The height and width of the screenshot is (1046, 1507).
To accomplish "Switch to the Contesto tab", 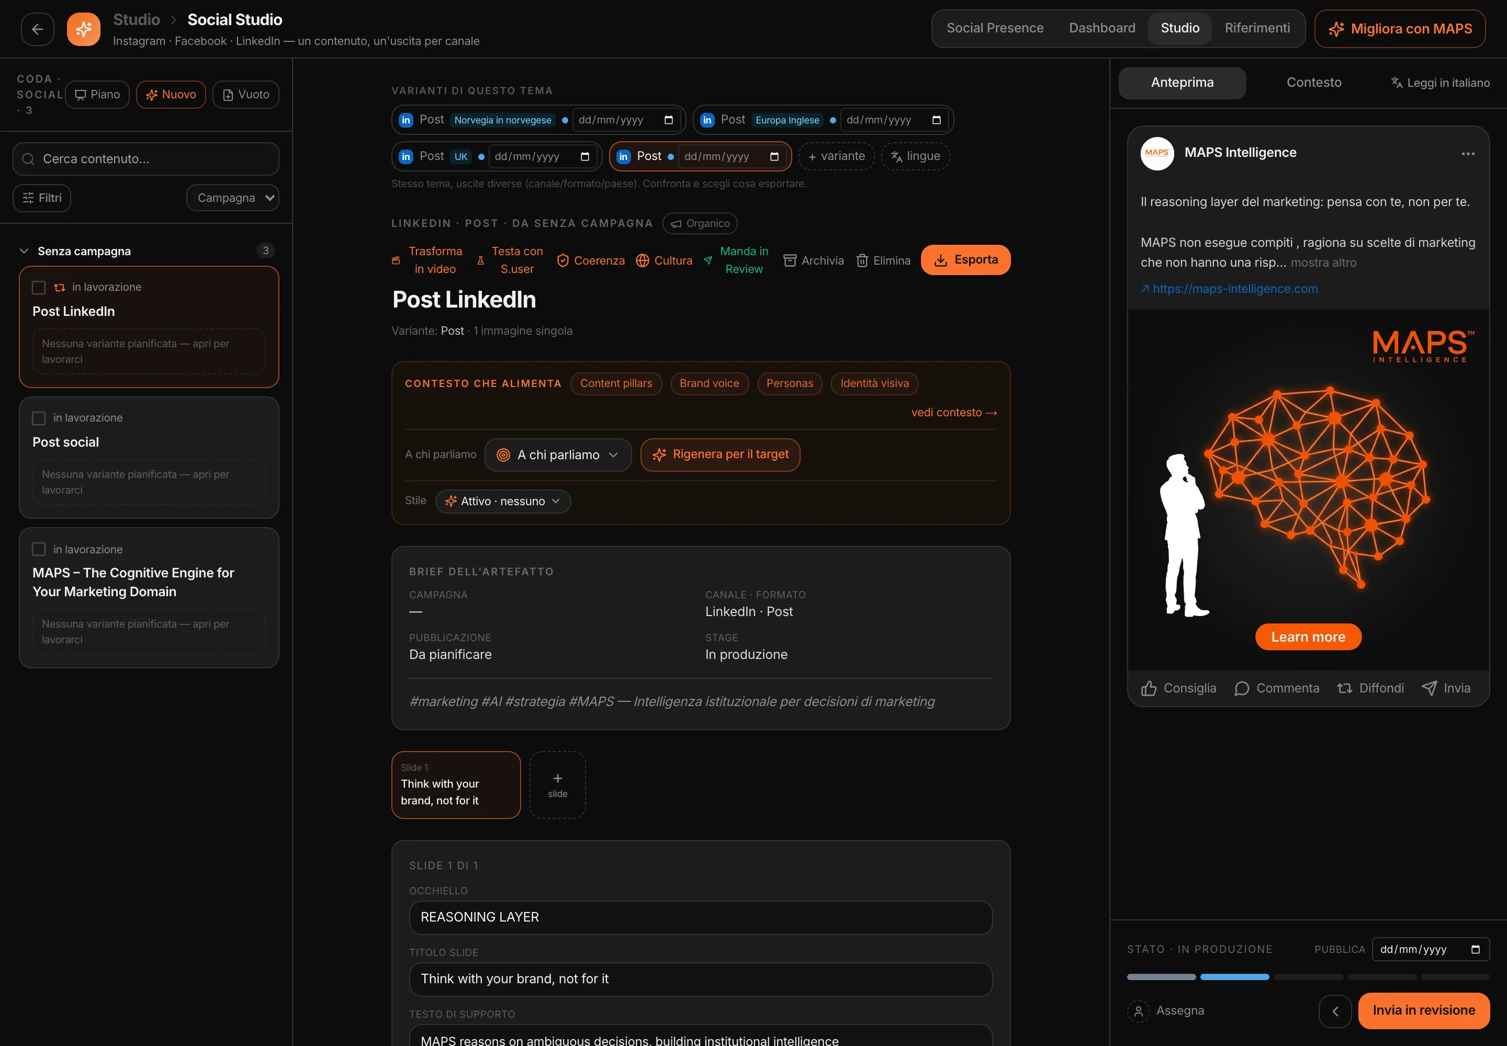I will 1313,83.
